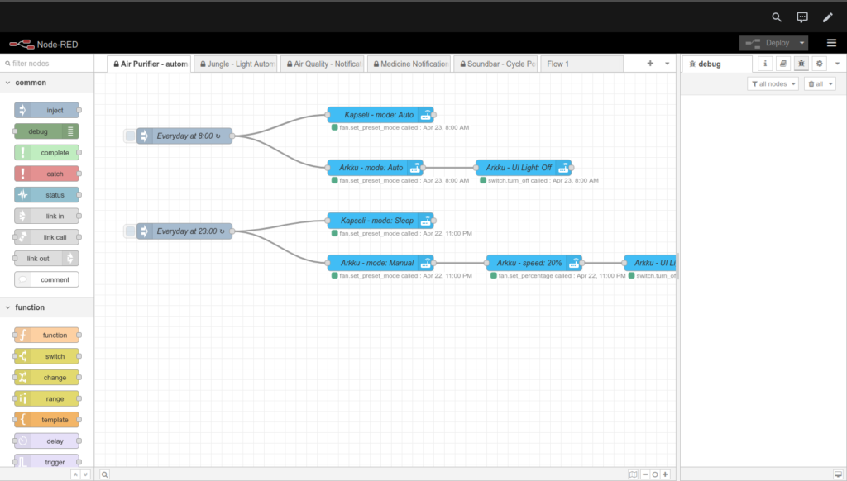
Task: Trigger the 'Everyday at 23:00' inject button
Action: pos(130,231)
